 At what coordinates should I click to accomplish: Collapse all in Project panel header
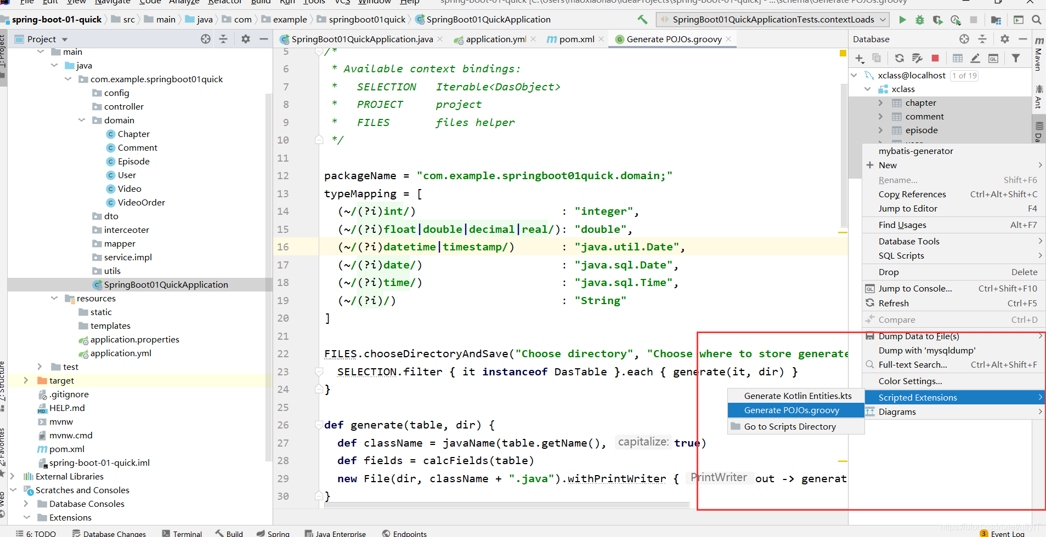point(223,39)
